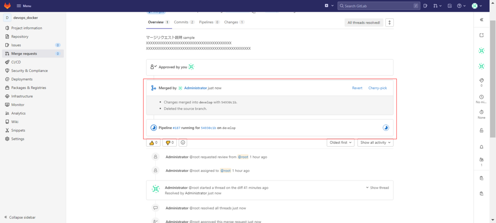Click the running pipeline status icon
496x223 pixels.
click(x=386, y=128)
